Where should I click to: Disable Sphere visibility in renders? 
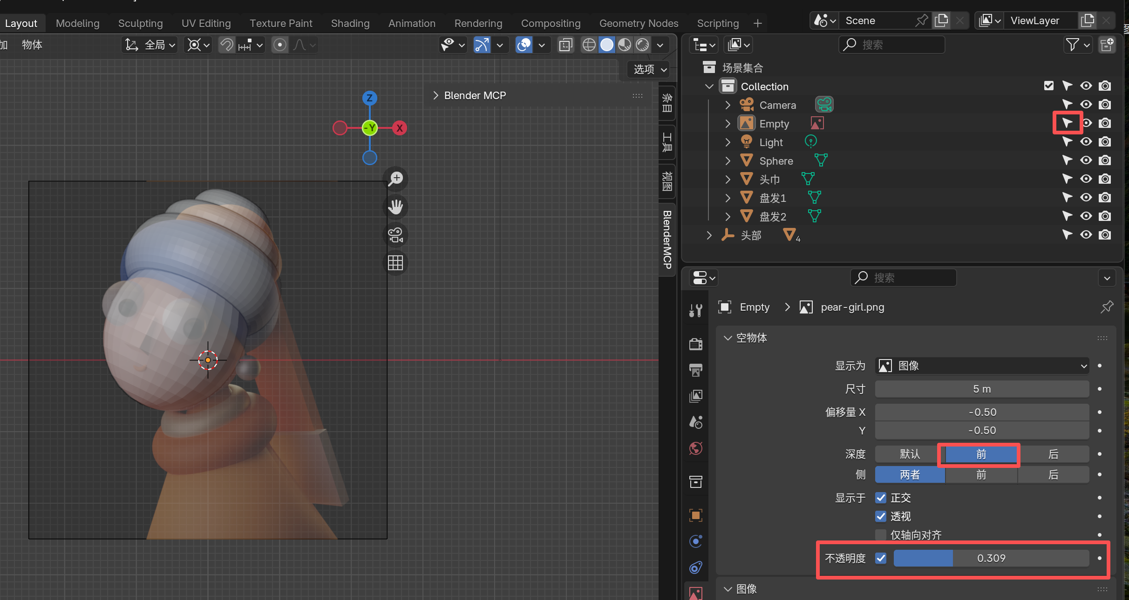tap(1105, 160)
